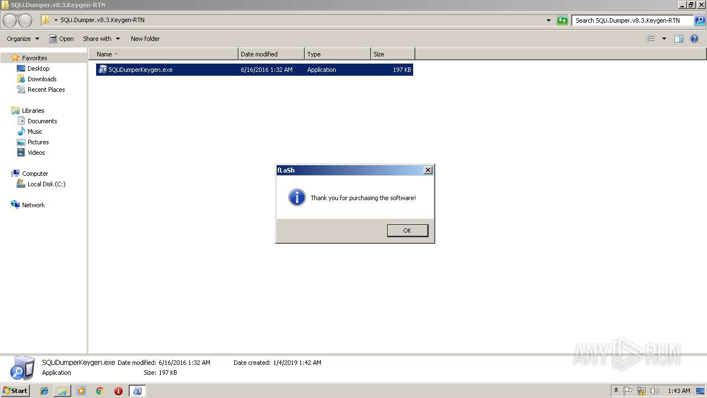This screenshot has width=707, height=398.
Task: Launch Google Chrome from the taskbar
Action: pos(100,391)
